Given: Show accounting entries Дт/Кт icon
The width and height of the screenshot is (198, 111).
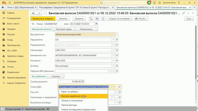Looking at the screenshot, I should [91, 18].
